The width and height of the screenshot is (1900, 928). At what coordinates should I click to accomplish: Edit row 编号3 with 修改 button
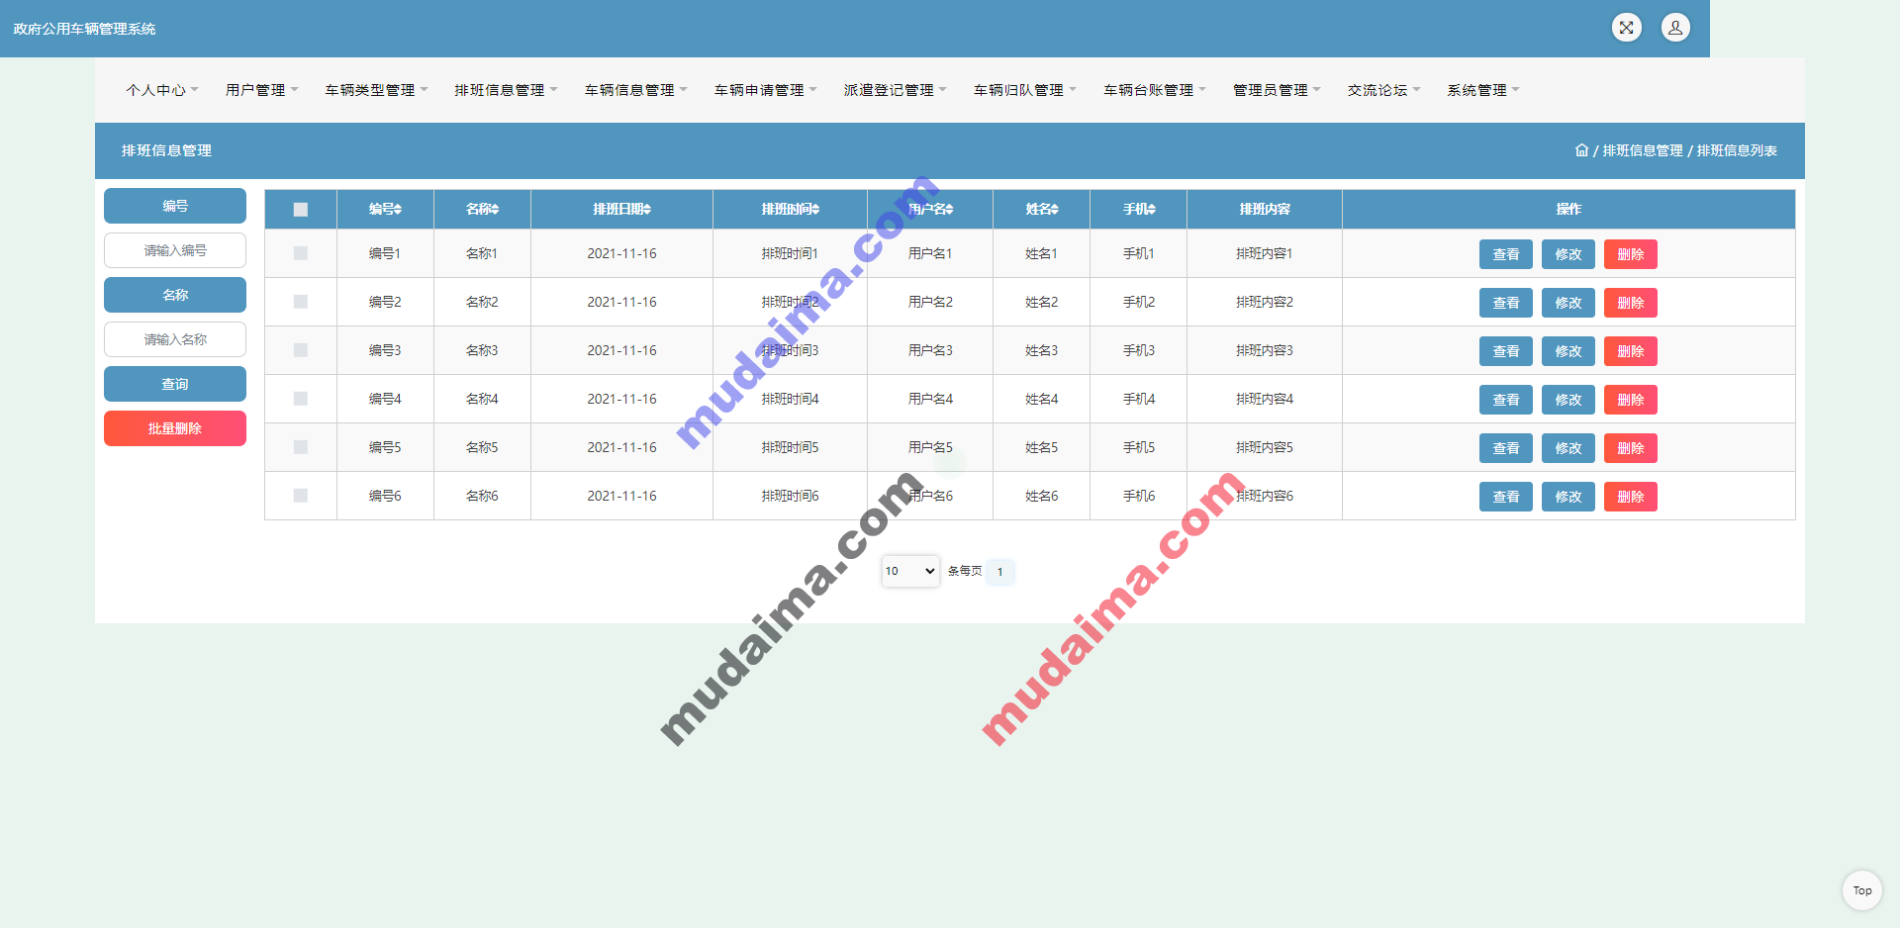1568,351
